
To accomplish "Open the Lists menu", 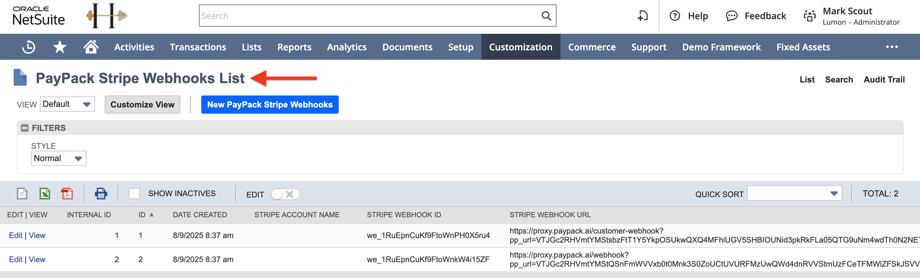I will pos(252,47).
